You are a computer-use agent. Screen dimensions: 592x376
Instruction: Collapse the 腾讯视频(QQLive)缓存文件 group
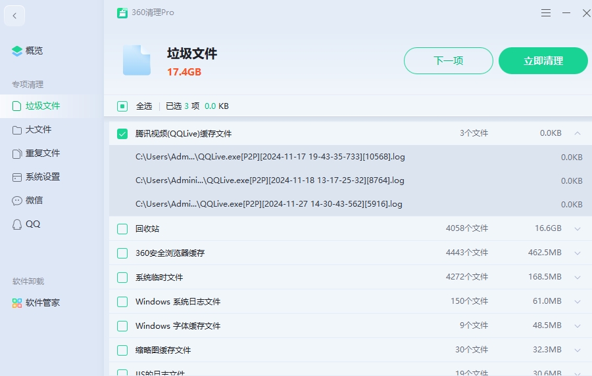(x=578, y=133)
